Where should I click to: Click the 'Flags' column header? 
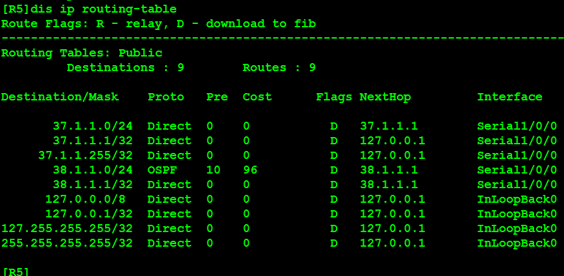(334, 97)
